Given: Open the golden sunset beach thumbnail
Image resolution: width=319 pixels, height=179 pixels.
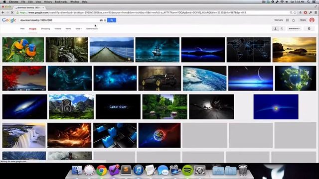Looking at the screenshot, I should (294, 50).
